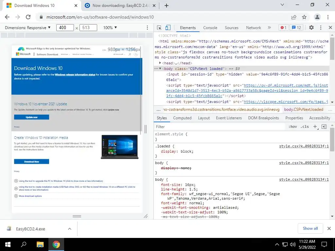Open the Windows Start menu

(x=8, y=244)
